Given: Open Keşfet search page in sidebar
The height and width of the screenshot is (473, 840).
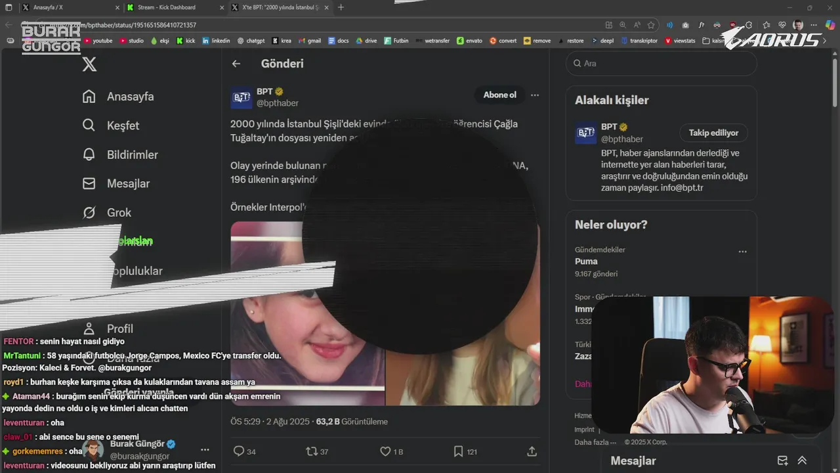Looking at the screenshot, I should point(111,125).
